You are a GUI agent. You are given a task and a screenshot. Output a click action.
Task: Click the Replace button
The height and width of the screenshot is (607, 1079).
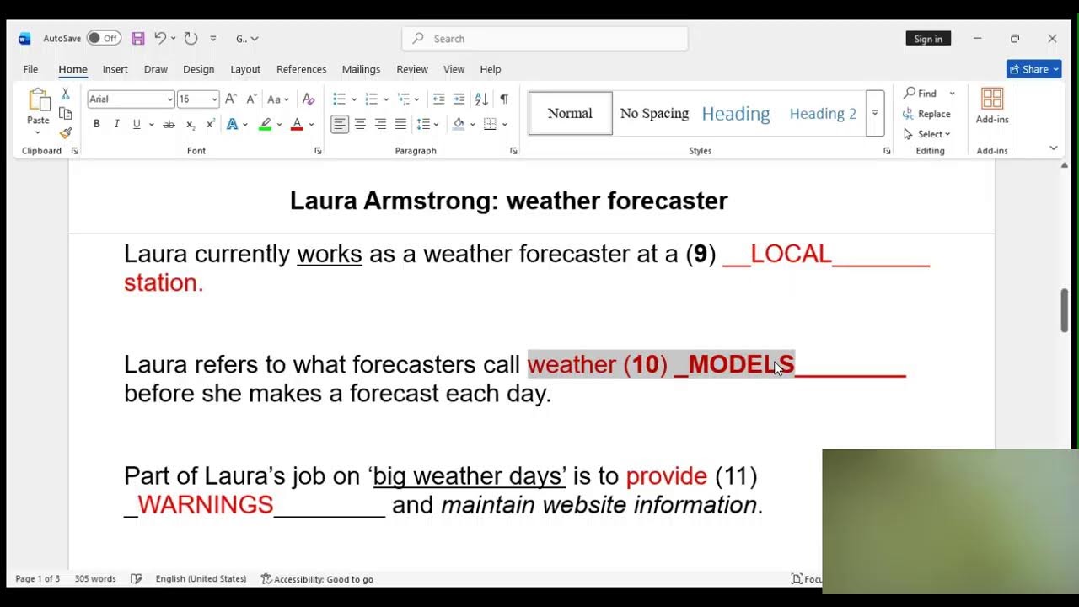pyautogui.click(x=926, y=114)
